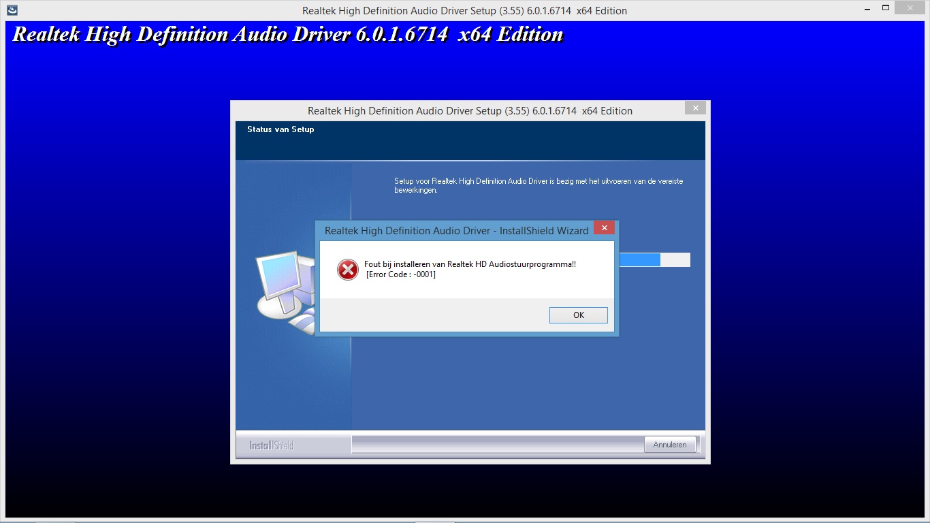Maximize the main Realtek setup window
This screenshot has height=523, width=930.
886,8
